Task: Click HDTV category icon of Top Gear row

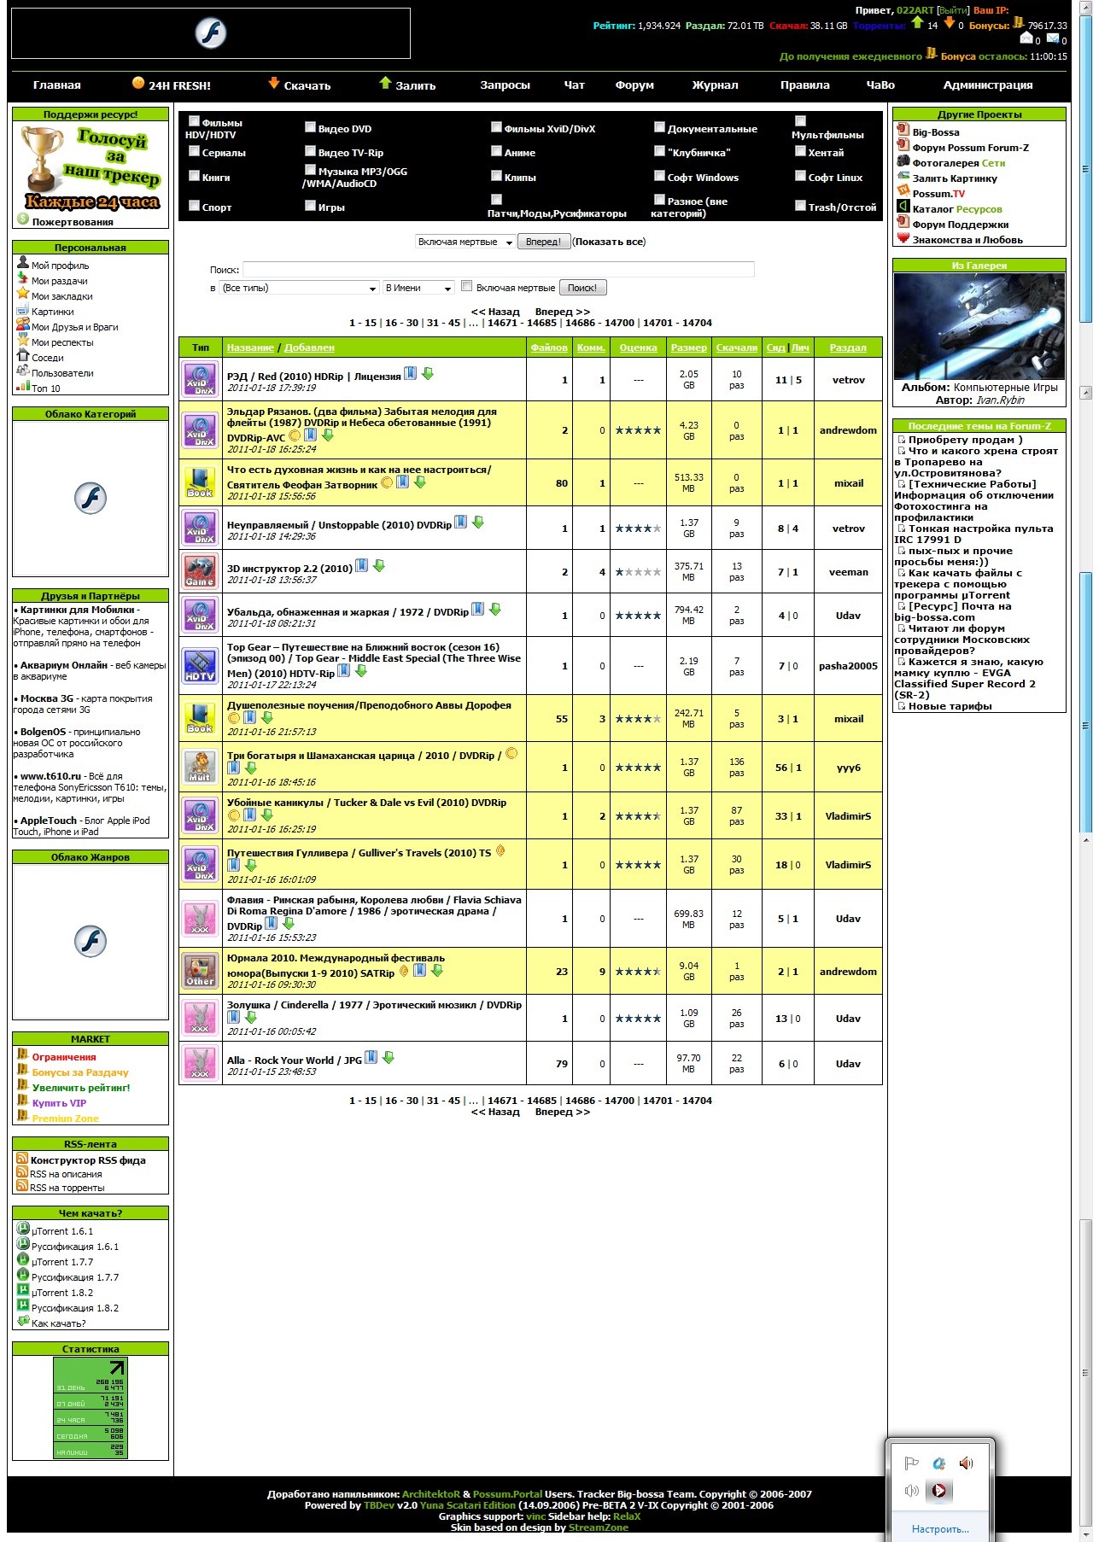Action: (x=200, y=665)
